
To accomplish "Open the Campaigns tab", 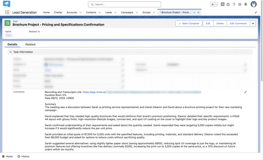I will (127, 12).
